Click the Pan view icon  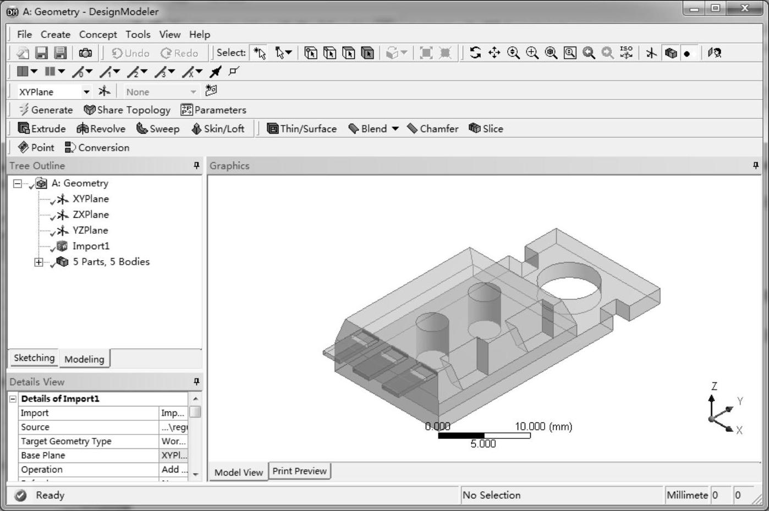(x=494, y=53)
